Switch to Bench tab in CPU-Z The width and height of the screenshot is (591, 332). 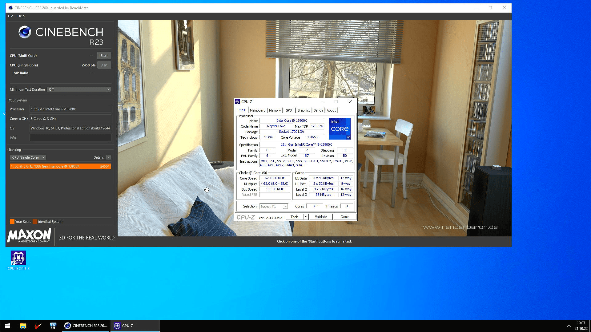pos(318,110)
